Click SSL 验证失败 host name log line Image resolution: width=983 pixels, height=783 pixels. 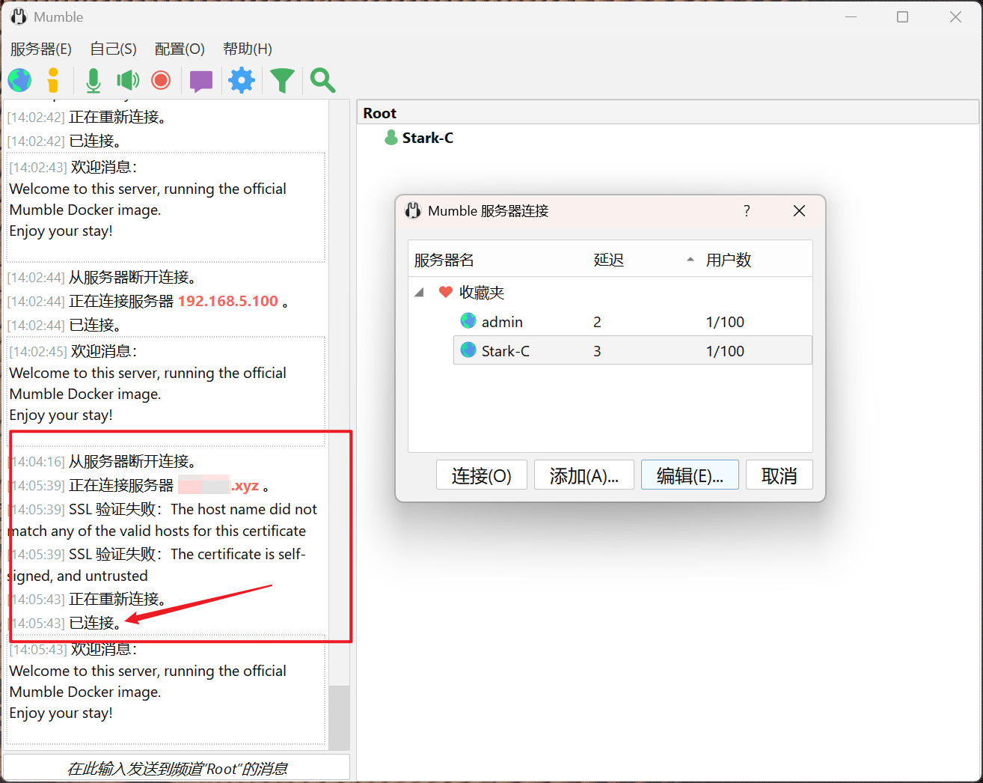coord(162,520)
